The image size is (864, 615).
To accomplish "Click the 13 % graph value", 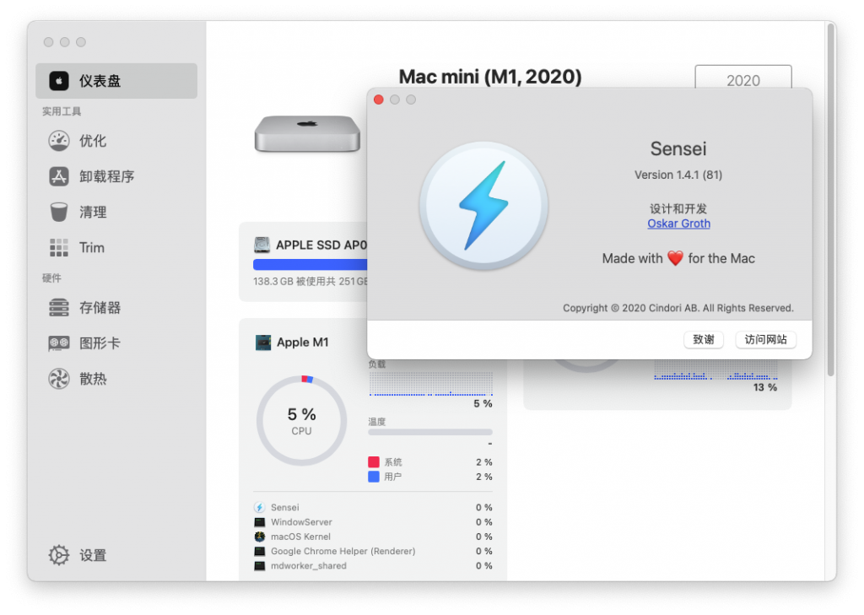I will click(x=765, y=387).
